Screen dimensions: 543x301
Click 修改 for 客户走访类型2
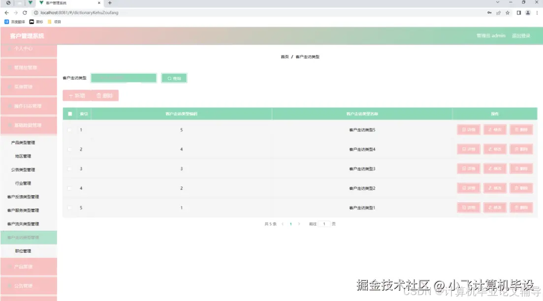[495, 188]
